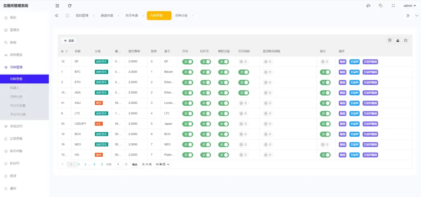Go to the next page arrow in pagination
This screenshot has width=421, height=197.
pos(102,164)
